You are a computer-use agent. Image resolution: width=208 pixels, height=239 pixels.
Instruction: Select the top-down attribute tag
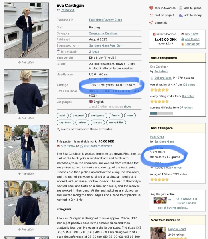tap(65, 123)
